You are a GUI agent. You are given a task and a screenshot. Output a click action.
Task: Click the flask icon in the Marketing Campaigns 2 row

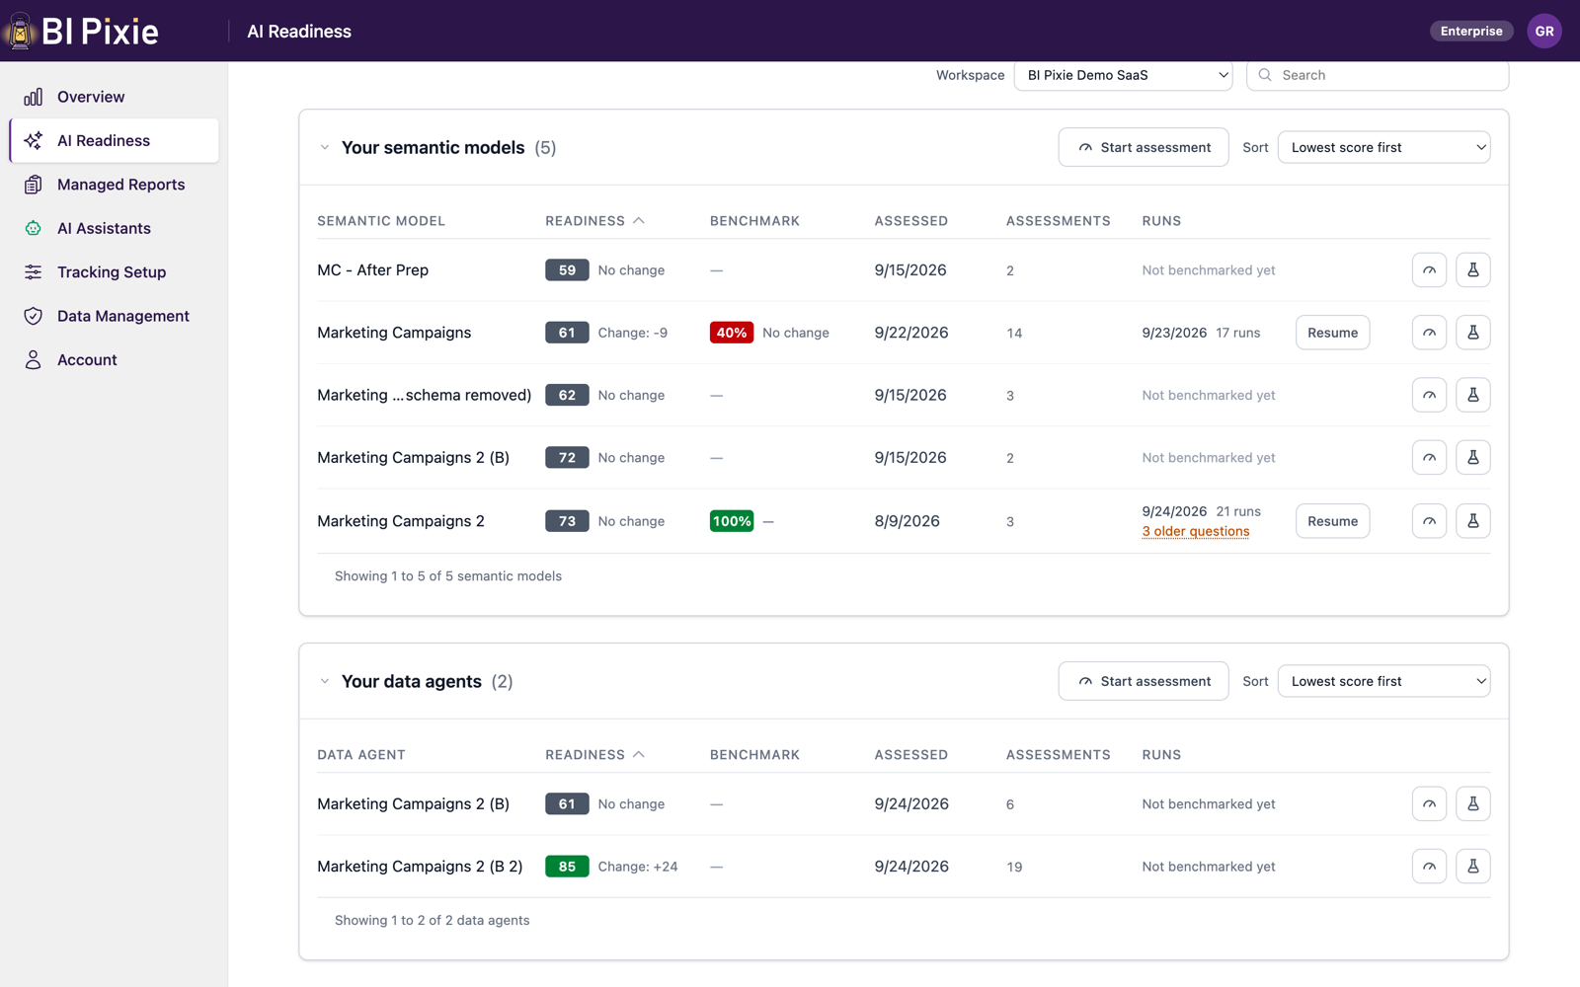[x=1472, y=521]
